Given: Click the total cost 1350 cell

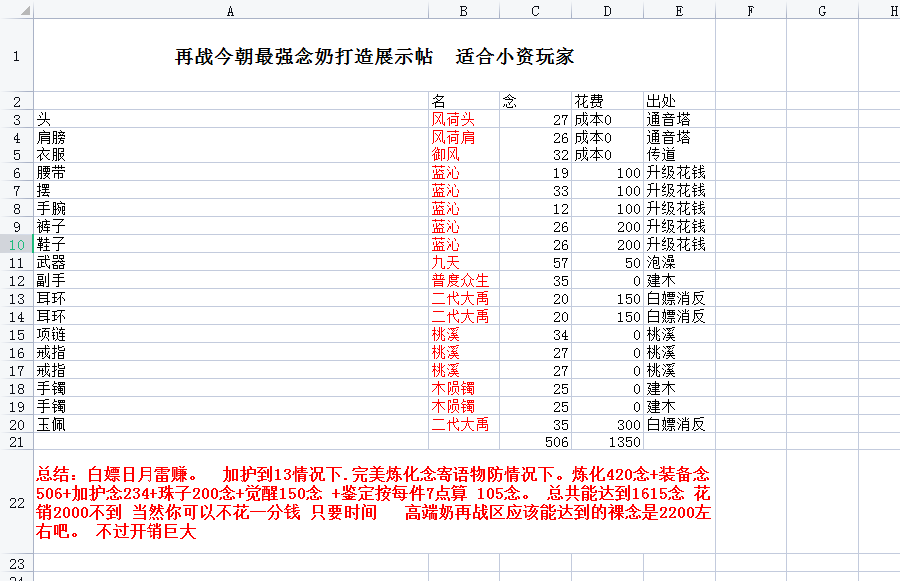Looking at the screenshot, I should (x=607, y=441).
